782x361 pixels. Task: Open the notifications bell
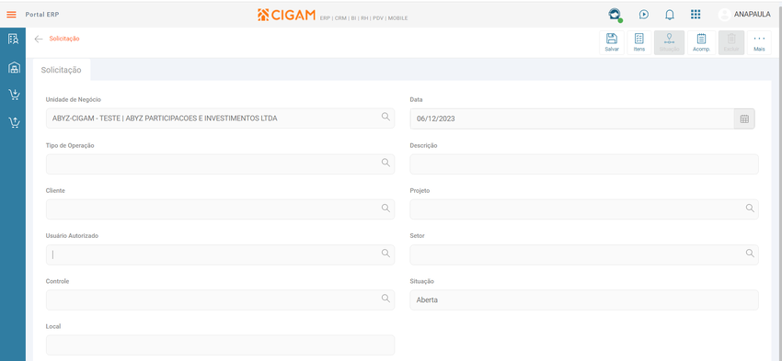(670, 15)
